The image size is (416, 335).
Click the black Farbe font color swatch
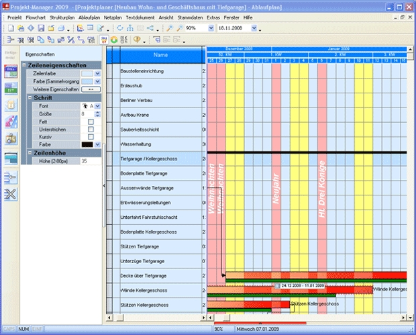pos(87,144)
